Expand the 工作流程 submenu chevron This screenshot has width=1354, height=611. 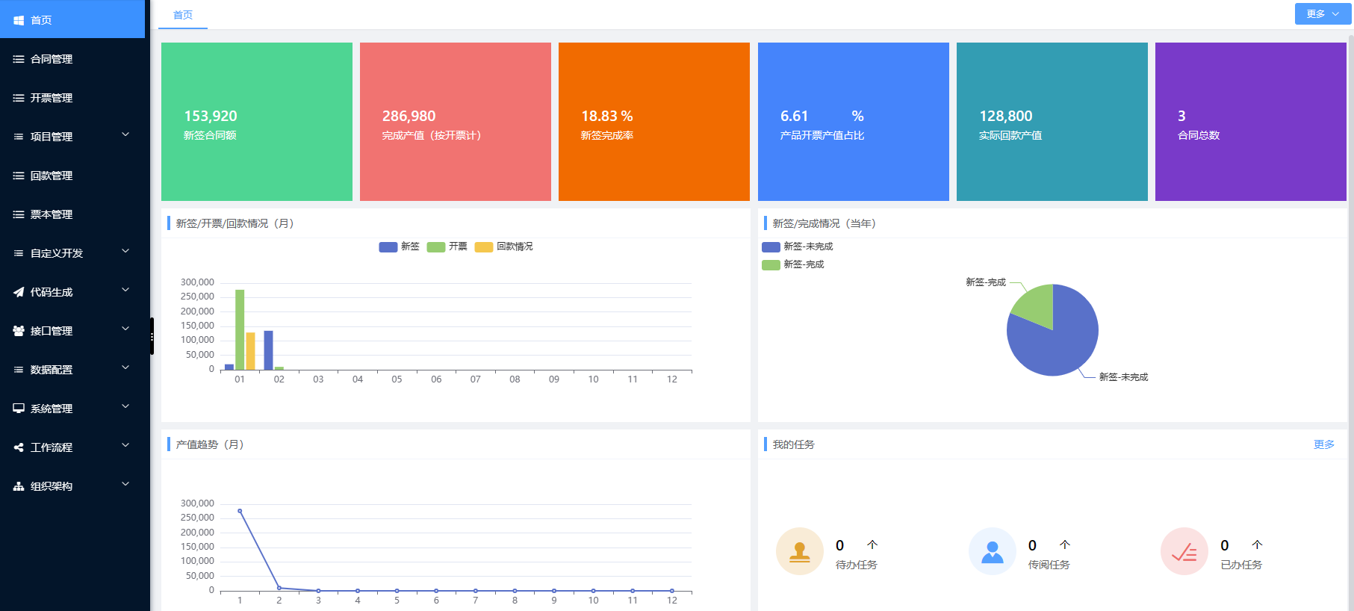point(125,446)
